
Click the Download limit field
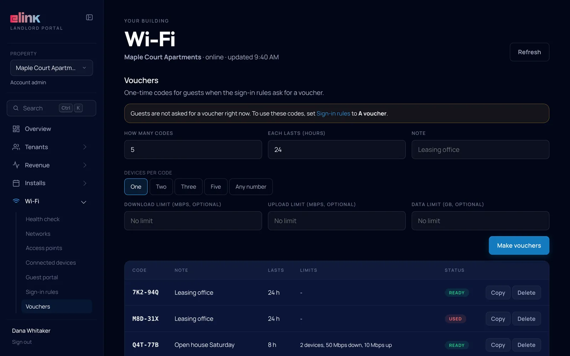193,221
